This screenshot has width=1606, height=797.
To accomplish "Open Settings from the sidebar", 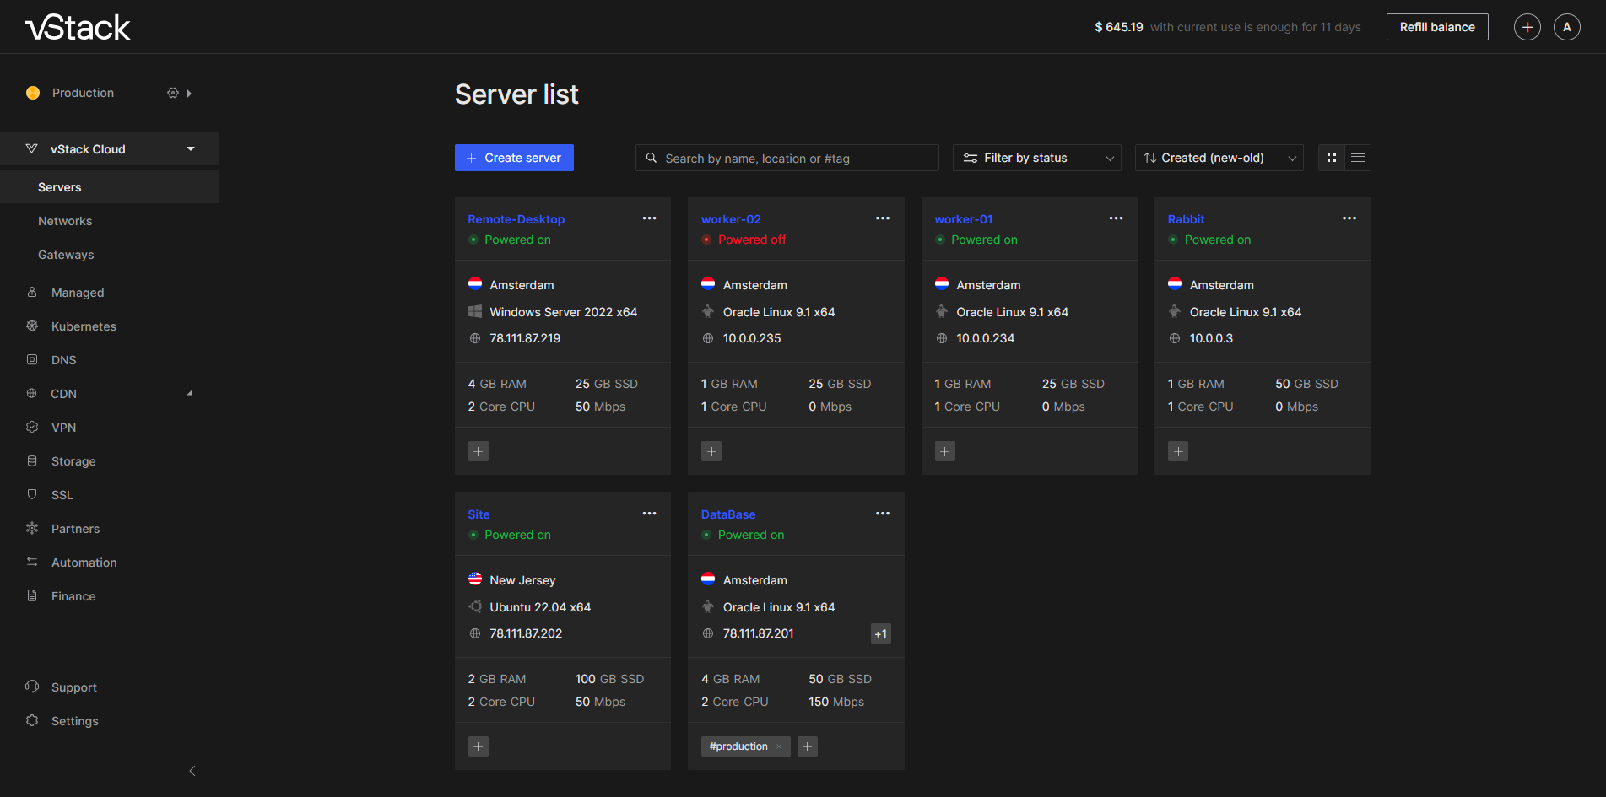I will pyautogui.click(x=74, y=721).
